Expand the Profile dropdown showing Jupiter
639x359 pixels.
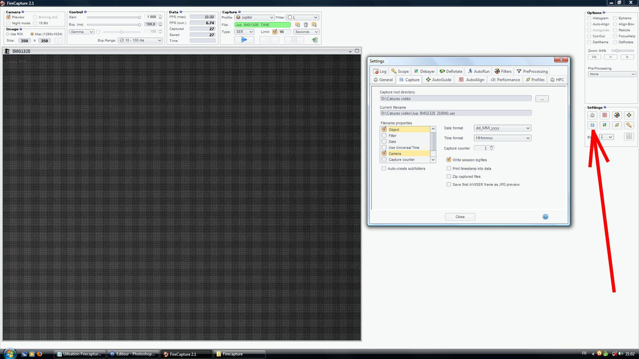coord(254,18)
